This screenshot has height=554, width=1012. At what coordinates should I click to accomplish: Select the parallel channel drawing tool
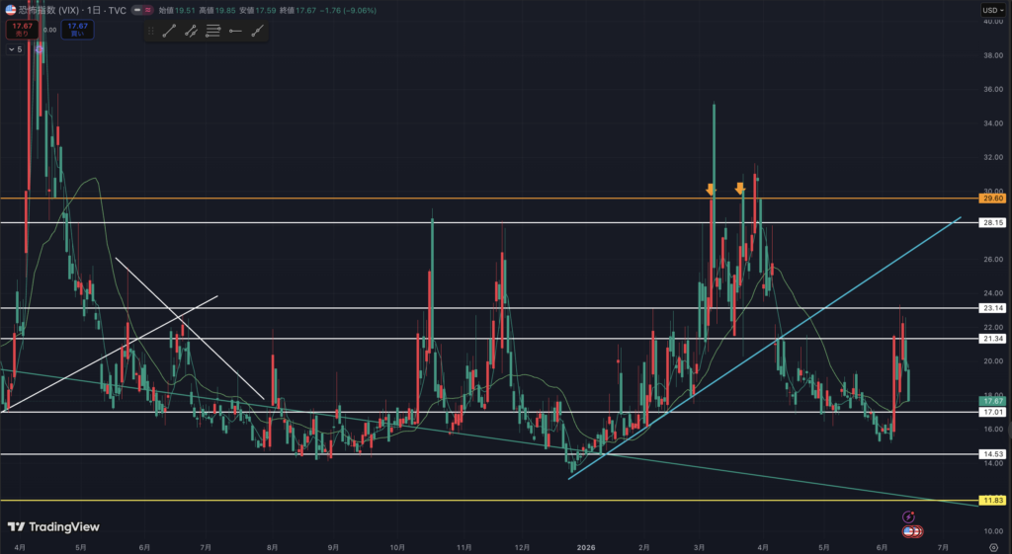point(191,31)
